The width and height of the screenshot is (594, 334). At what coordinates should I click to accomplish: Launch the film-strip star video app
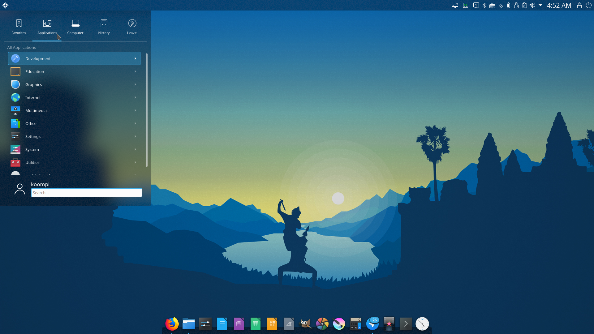point(389,324)
